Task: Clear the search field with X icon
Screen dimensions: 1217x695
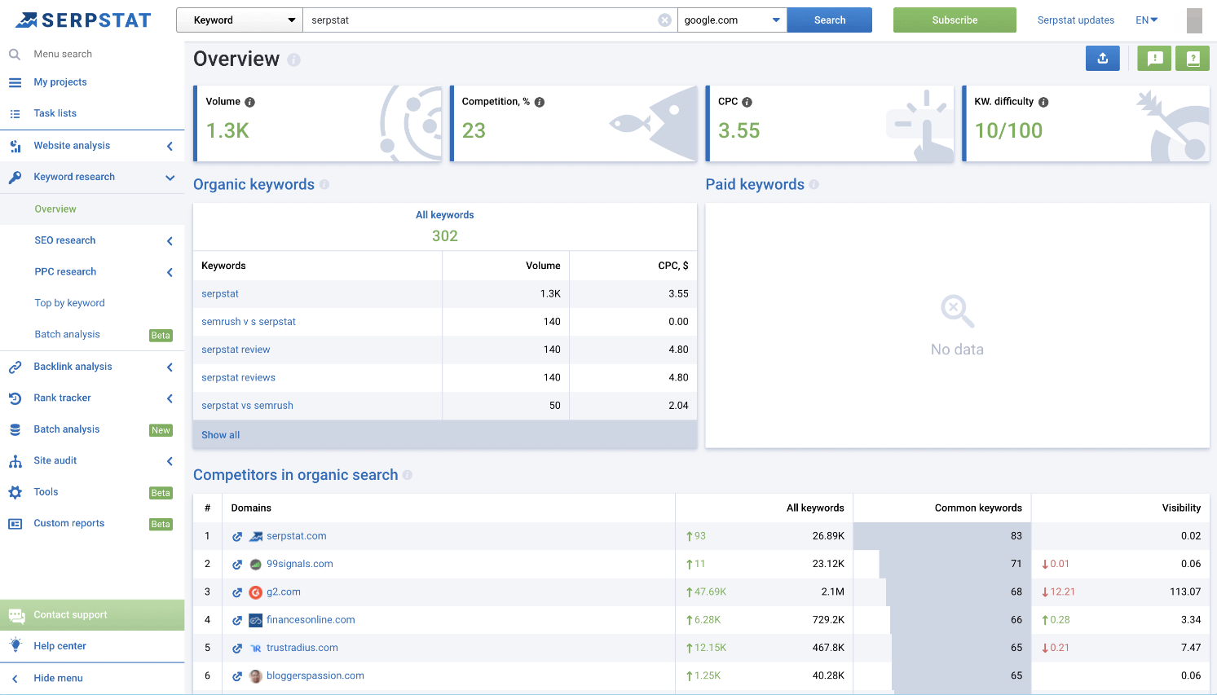Action: click(665, 20)
